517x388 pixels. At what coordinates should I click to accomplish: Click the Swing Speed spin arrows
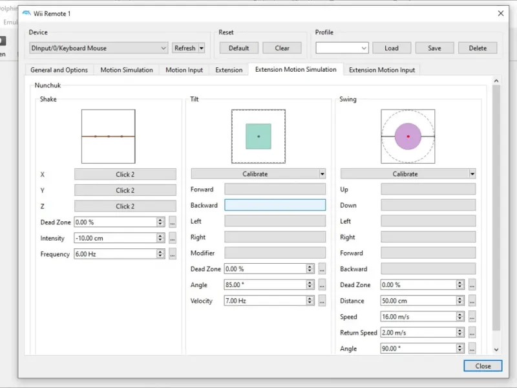pos(460,316)
